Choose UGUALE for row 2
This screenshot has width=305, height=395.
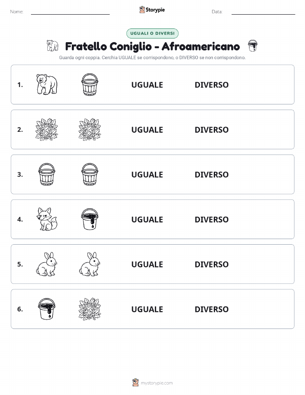tap(147, 130)
